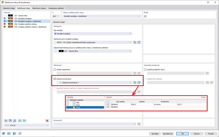
Task: Open the Změna konstrukce 1 dropdown
Action: pos(131,83)
